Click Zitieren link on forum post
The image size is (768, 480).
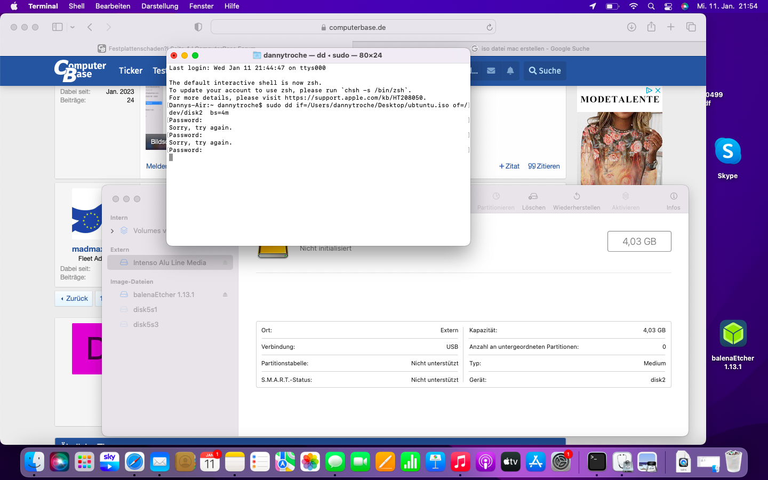click(544, 166)
